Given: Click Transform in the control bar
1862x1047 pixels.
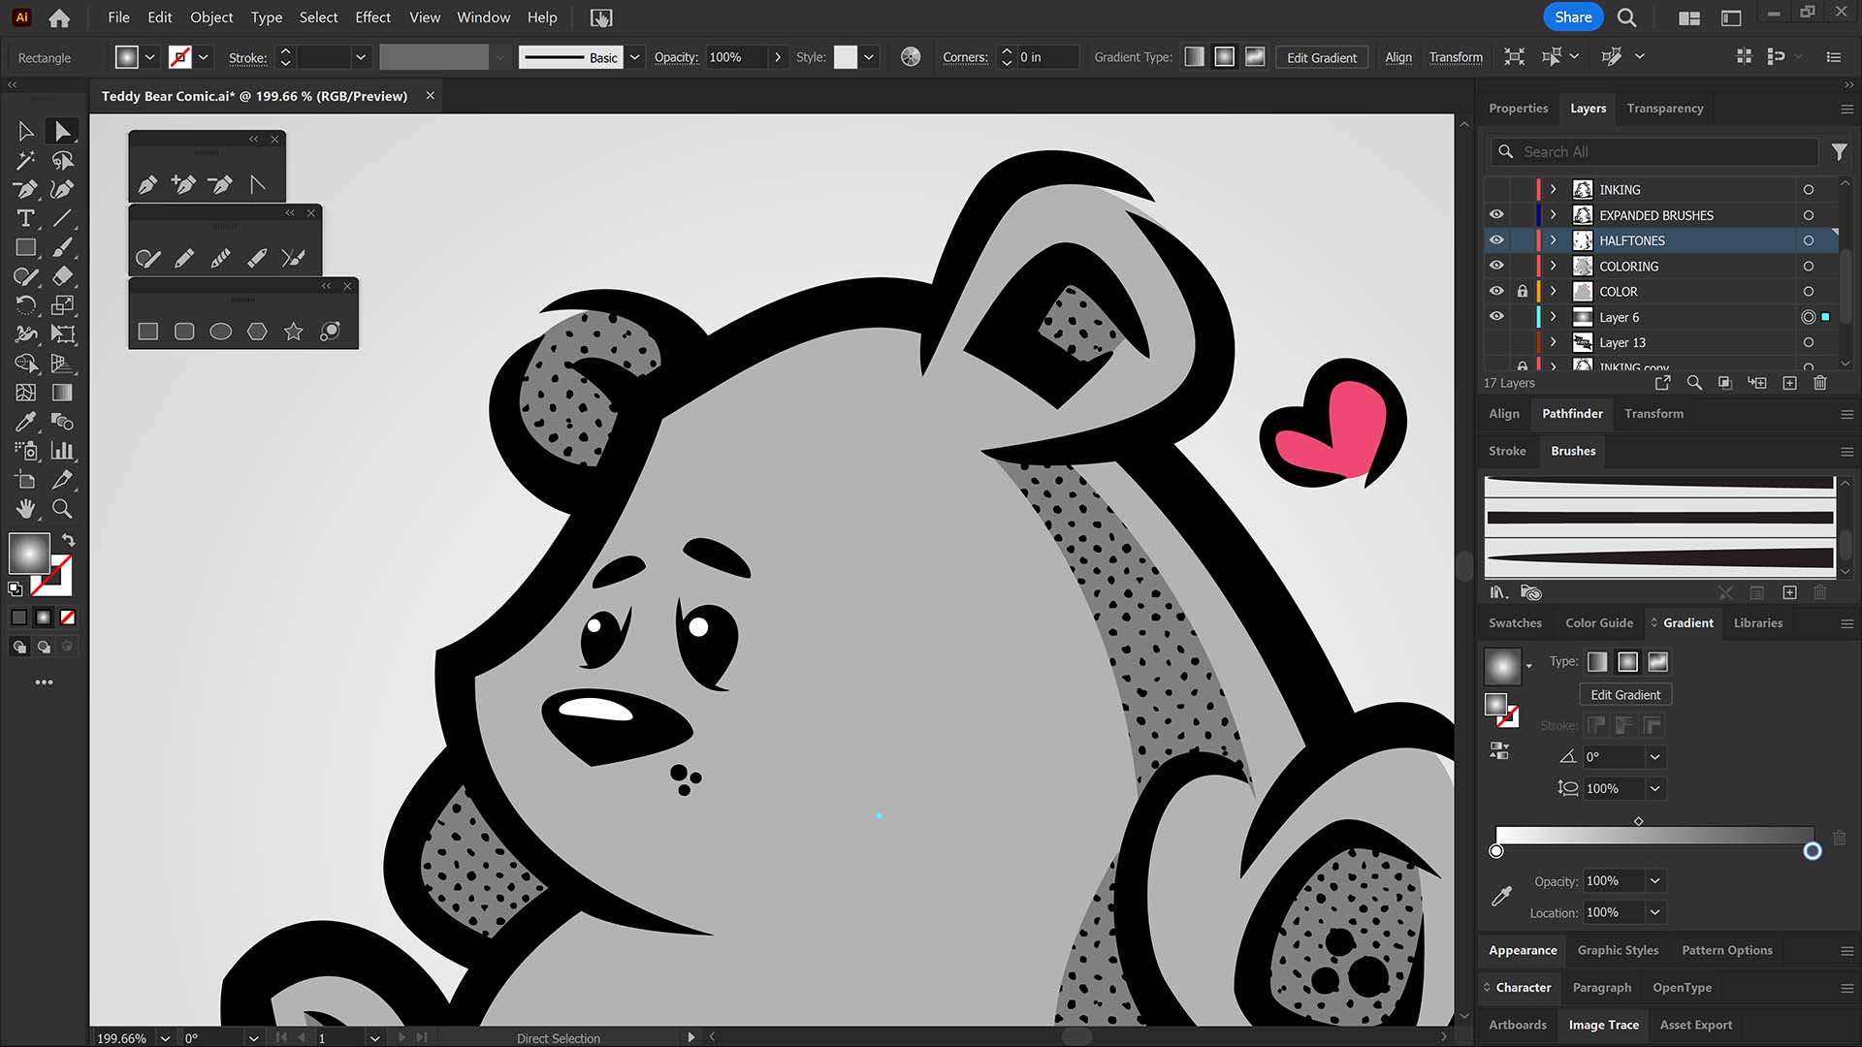Looking at the screenshot, I should 1455,57.
